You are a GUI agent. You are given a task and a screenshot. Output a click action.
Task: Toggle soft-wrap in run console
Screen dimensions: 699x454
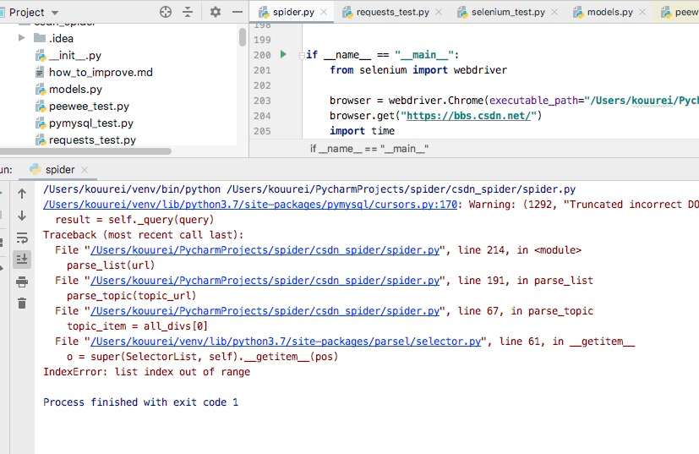tap(22, 238)
